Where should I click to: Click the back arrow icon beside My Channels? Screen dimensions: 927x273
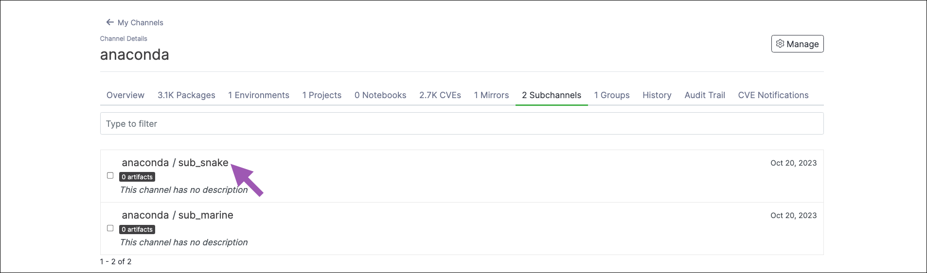coord(110,22)
